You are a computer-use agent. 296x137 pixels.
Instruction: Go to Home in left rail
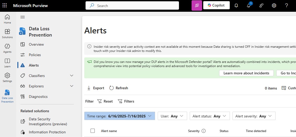pos(7,19)
